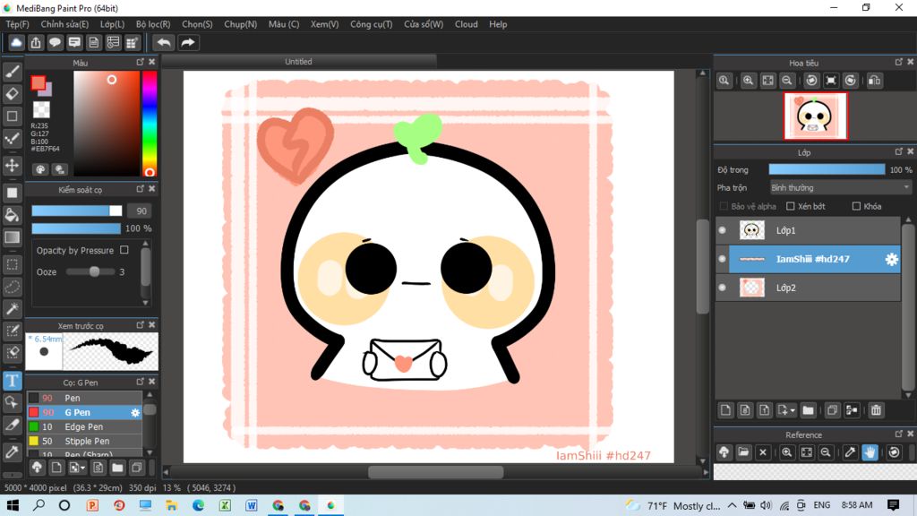The image size is (917, 516).
Task: Click the folder icon in layer panel
Action: [x=809, y=410]
